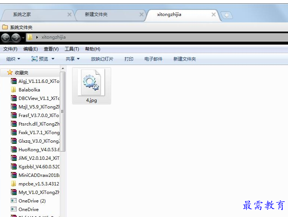Screen dimensions: 288x217
Task: Click the OneDrive (2) shortcut icon
Action: click(x=14, y=201)
